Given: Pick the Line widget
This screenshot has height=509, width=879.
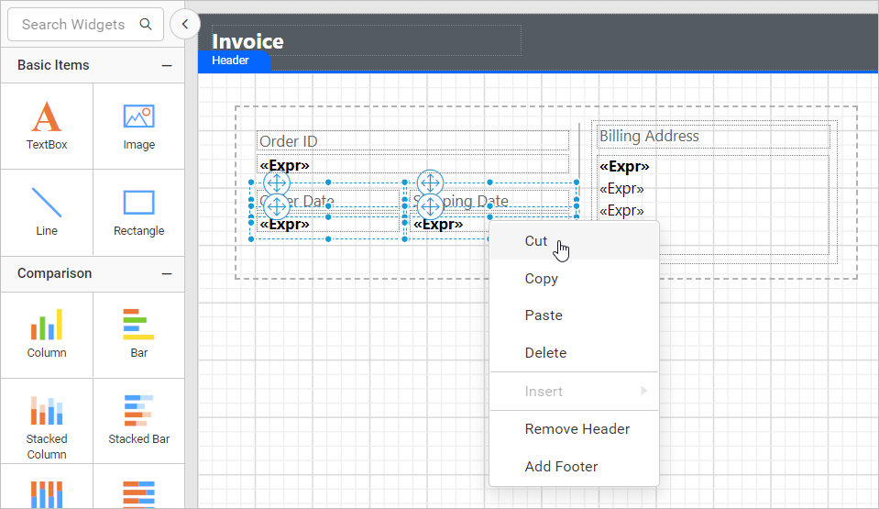Looking at the screenshot, I should (47, 212).
